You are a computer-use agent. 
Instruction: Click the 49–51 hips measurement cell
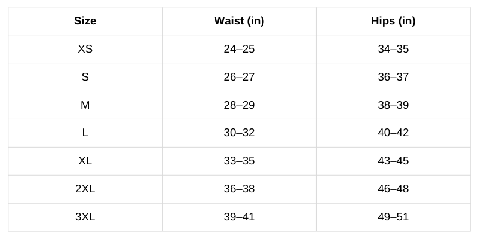point(393,217)
